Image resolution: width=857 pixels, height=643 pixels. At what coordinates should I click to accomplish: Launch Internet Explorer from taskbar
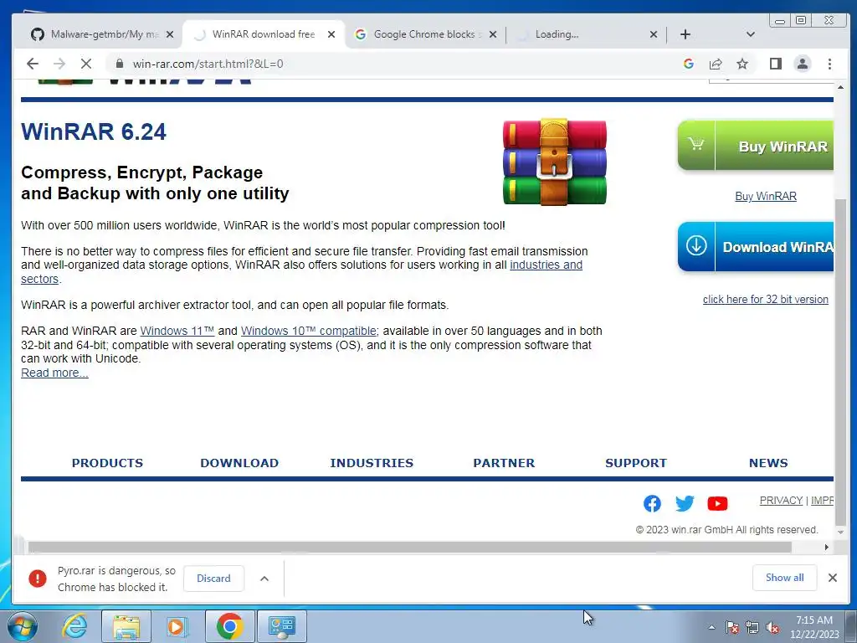[x=74, y=626]
